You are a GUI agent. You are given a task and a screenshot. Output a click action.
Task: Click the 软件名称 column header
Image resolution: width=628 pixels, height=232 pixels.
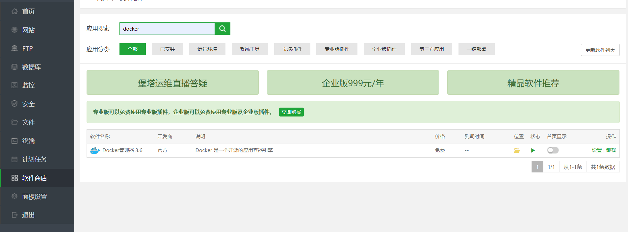pos(100,137)
